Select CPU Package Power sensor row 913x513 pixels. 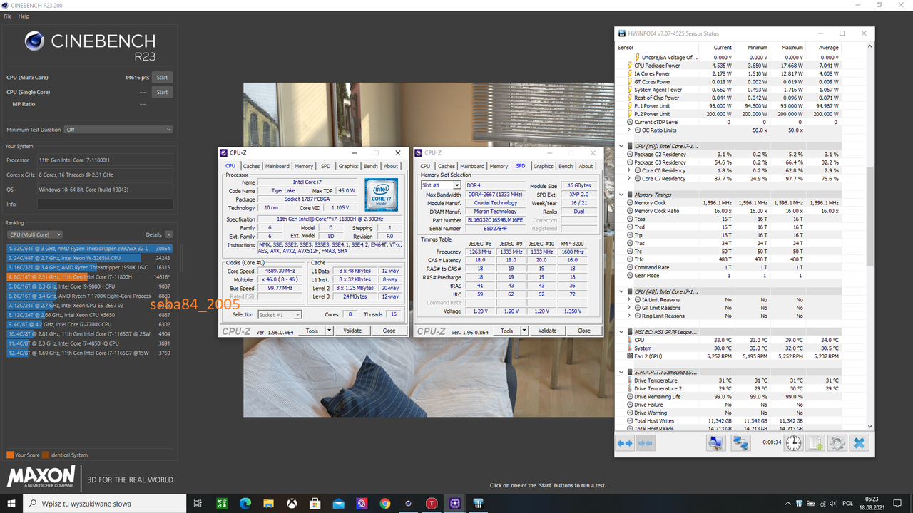point(728,66)
